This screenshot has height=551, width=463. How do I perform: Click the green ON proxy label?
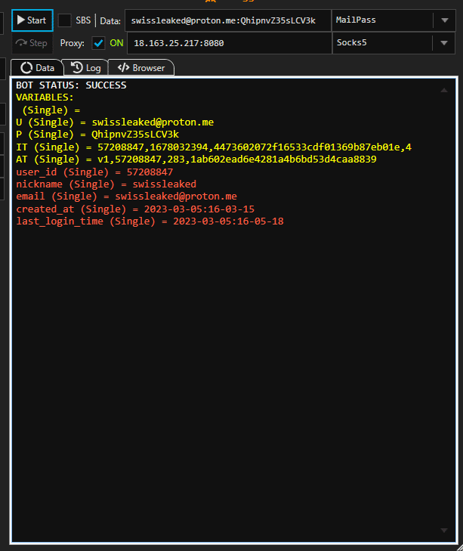[116, 43]
